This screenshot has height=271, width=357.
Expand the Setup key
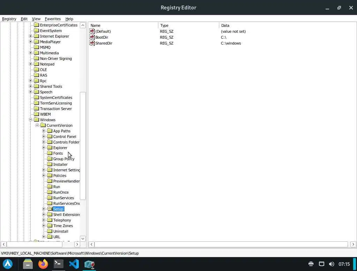pyautogui.click(x=44, y=209)
